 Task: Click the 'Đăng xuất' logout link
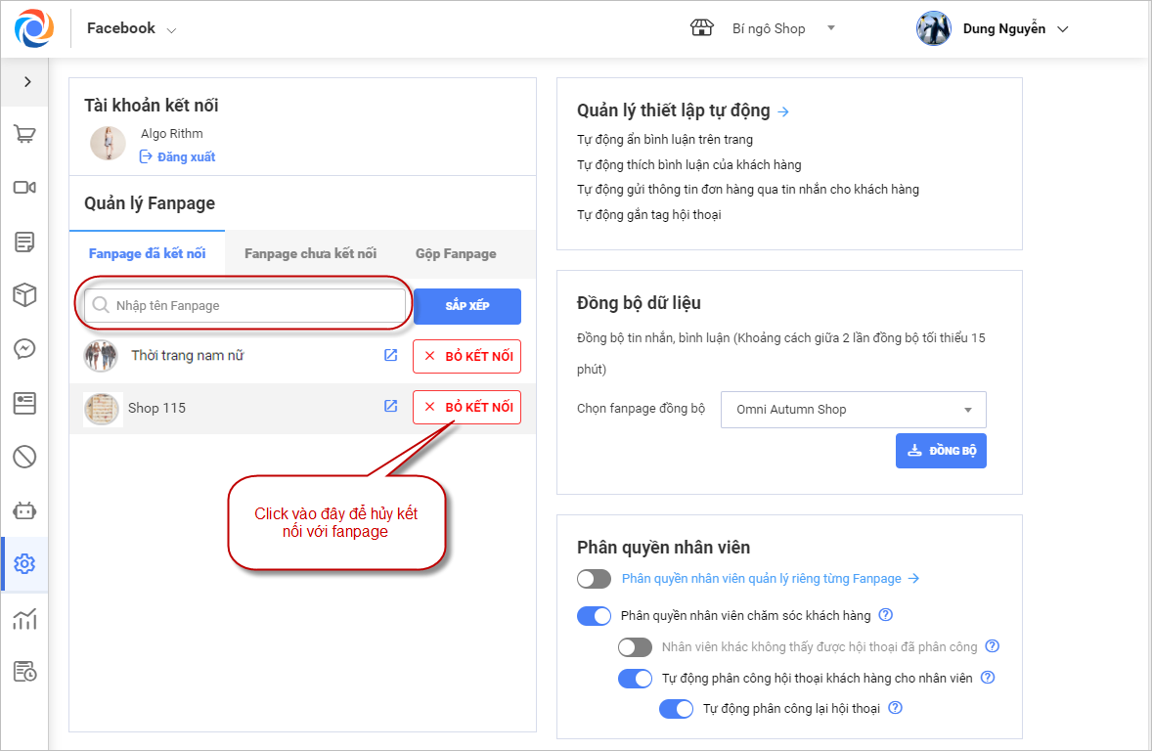186,156
